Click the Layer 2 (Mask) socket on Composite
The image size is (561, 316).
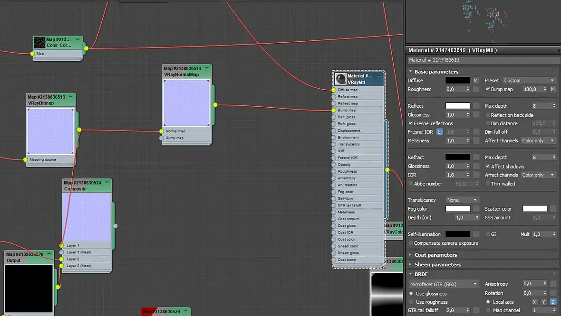[x=61, y=266]
